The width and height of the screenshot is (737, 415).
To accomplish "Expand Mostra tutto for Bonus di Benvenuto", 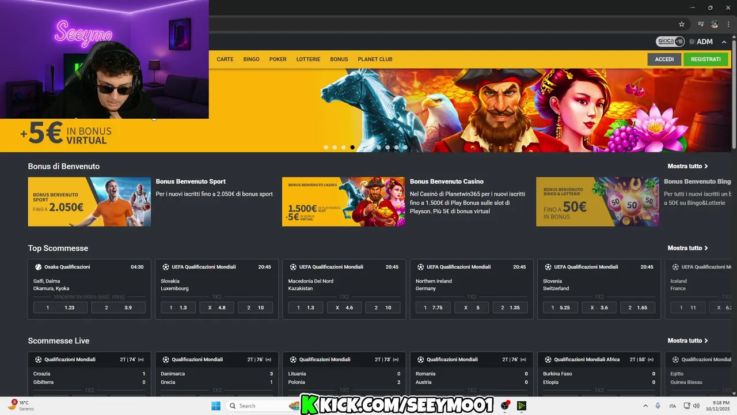I will tap(688, 166).
